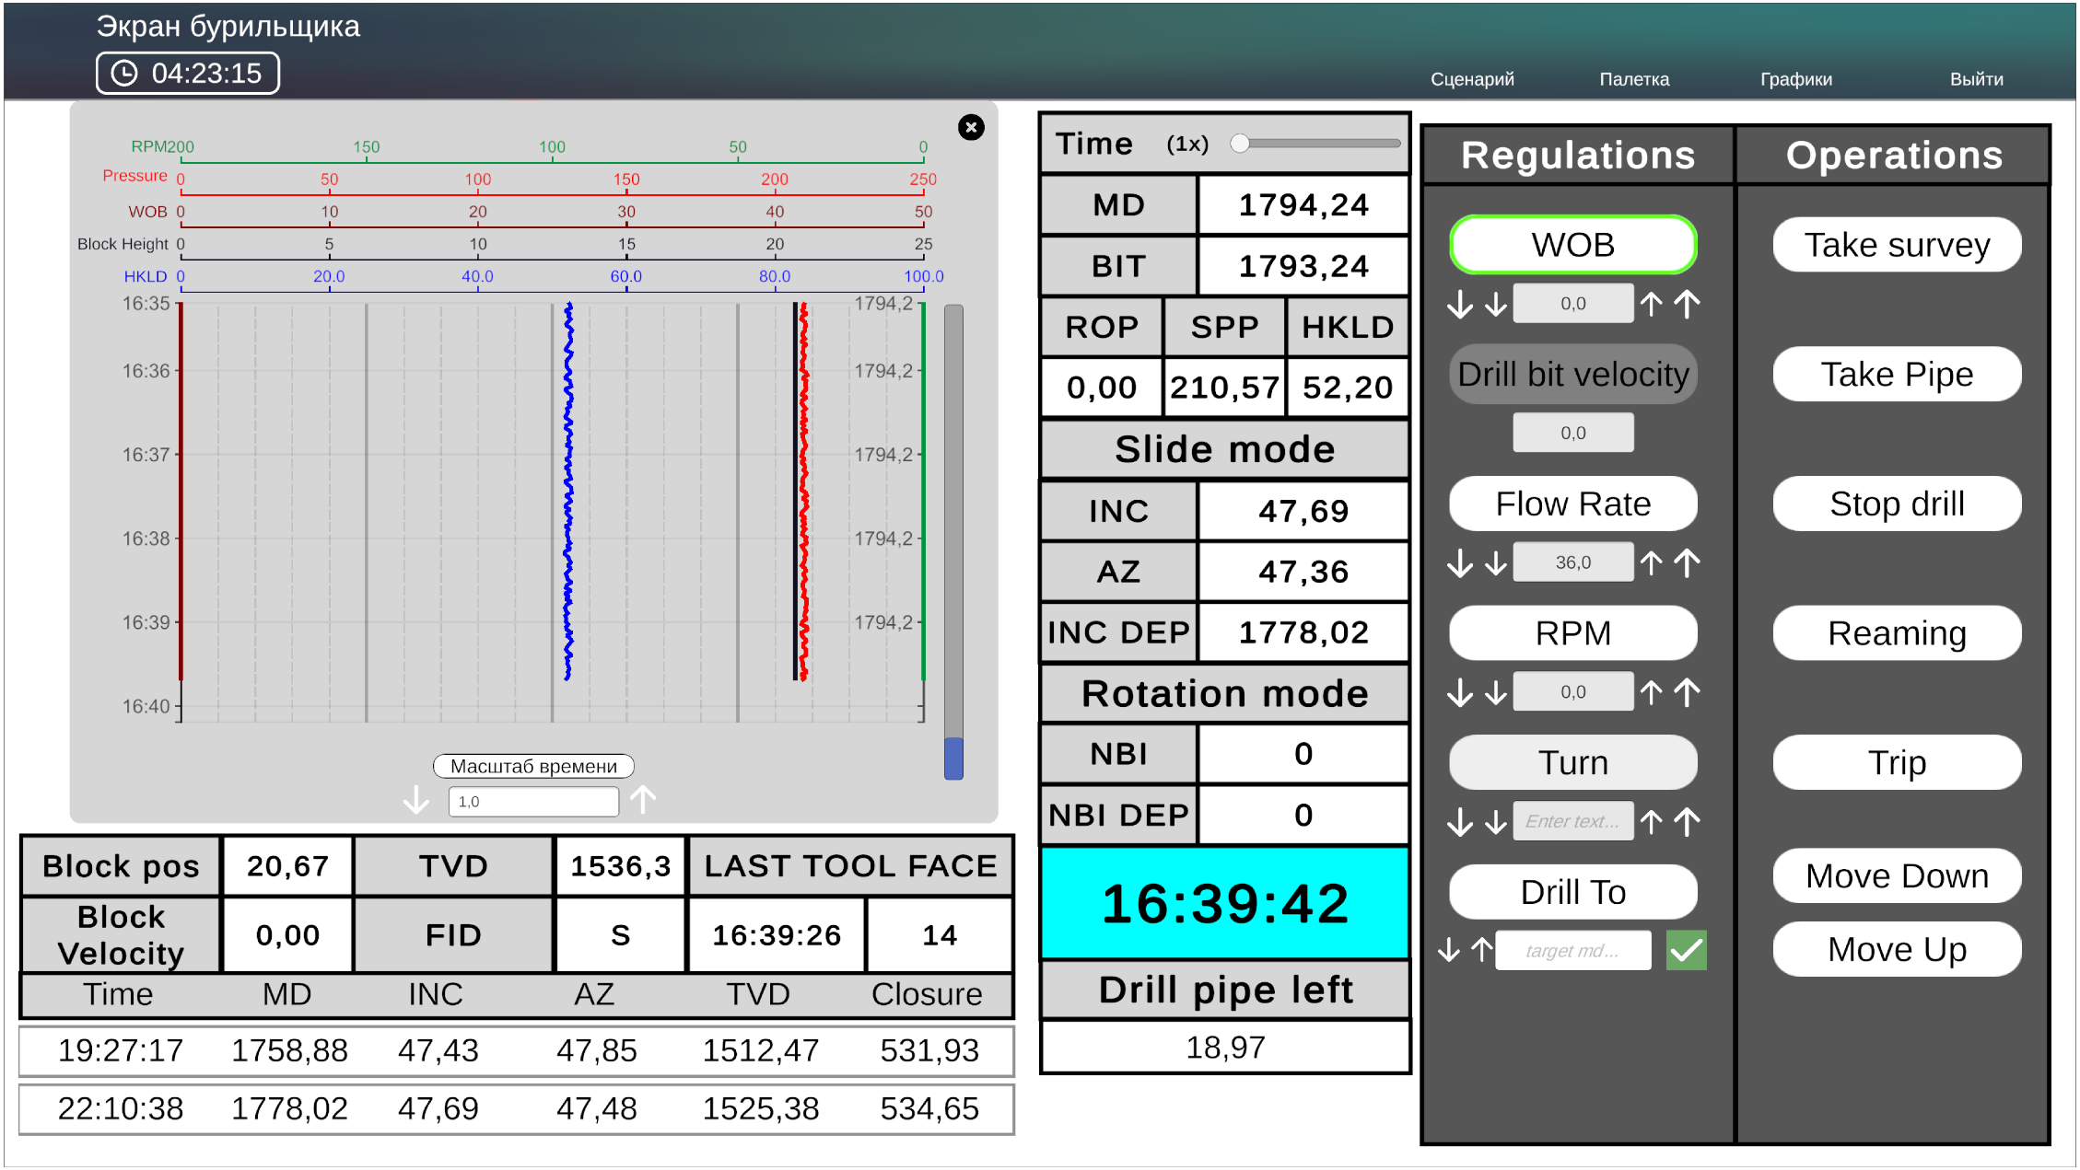Click chart vertical scrollbar blue thumb

953,758
